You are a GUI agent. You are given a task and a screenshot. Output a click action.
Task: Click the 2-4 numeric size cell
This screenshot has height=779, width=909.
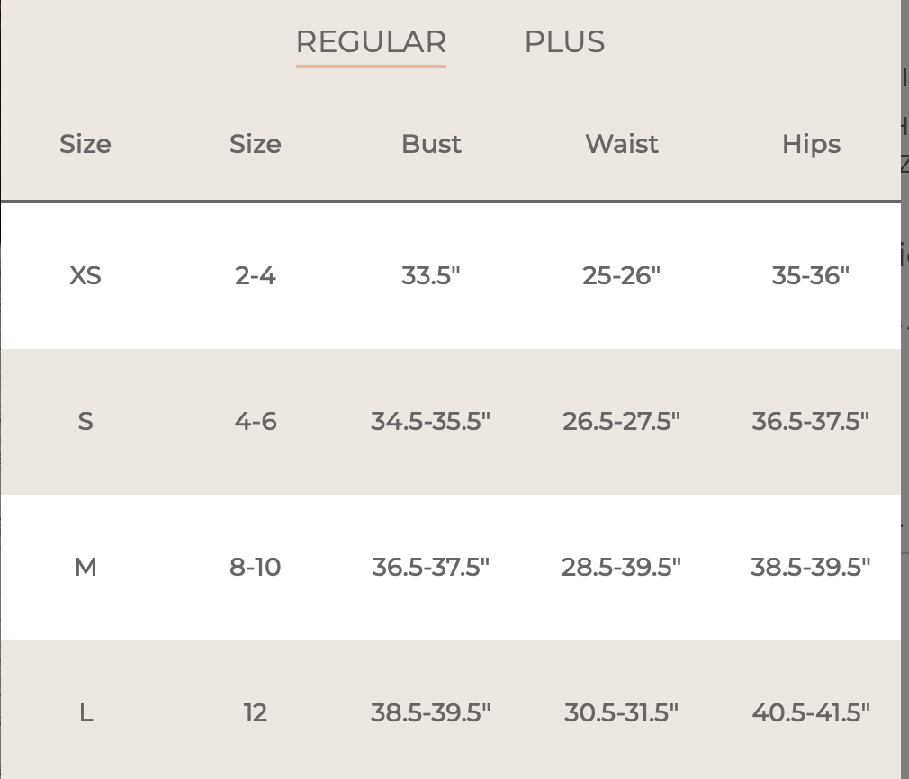click(255, 276)
